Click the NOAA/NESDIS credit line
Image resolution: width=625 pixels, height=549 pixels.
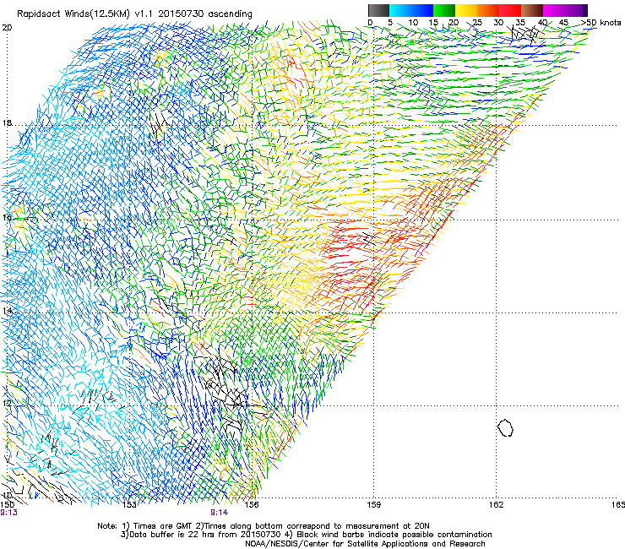365,544
